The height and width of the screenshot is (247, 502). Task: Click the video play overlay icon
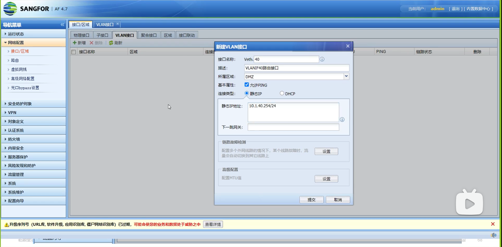click(x=469, y=203)
